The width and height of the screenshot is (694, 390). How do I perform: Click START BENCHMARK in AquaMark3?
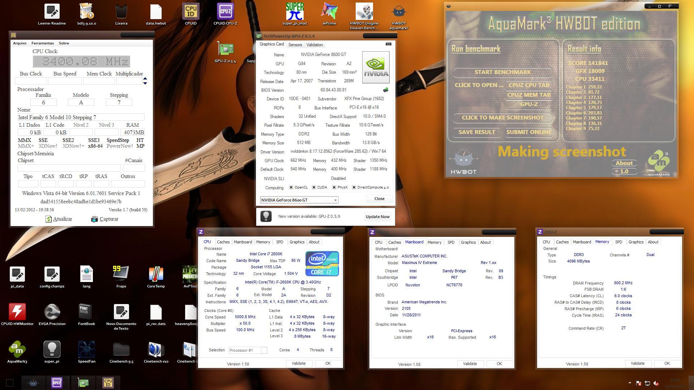pos(502,72)
